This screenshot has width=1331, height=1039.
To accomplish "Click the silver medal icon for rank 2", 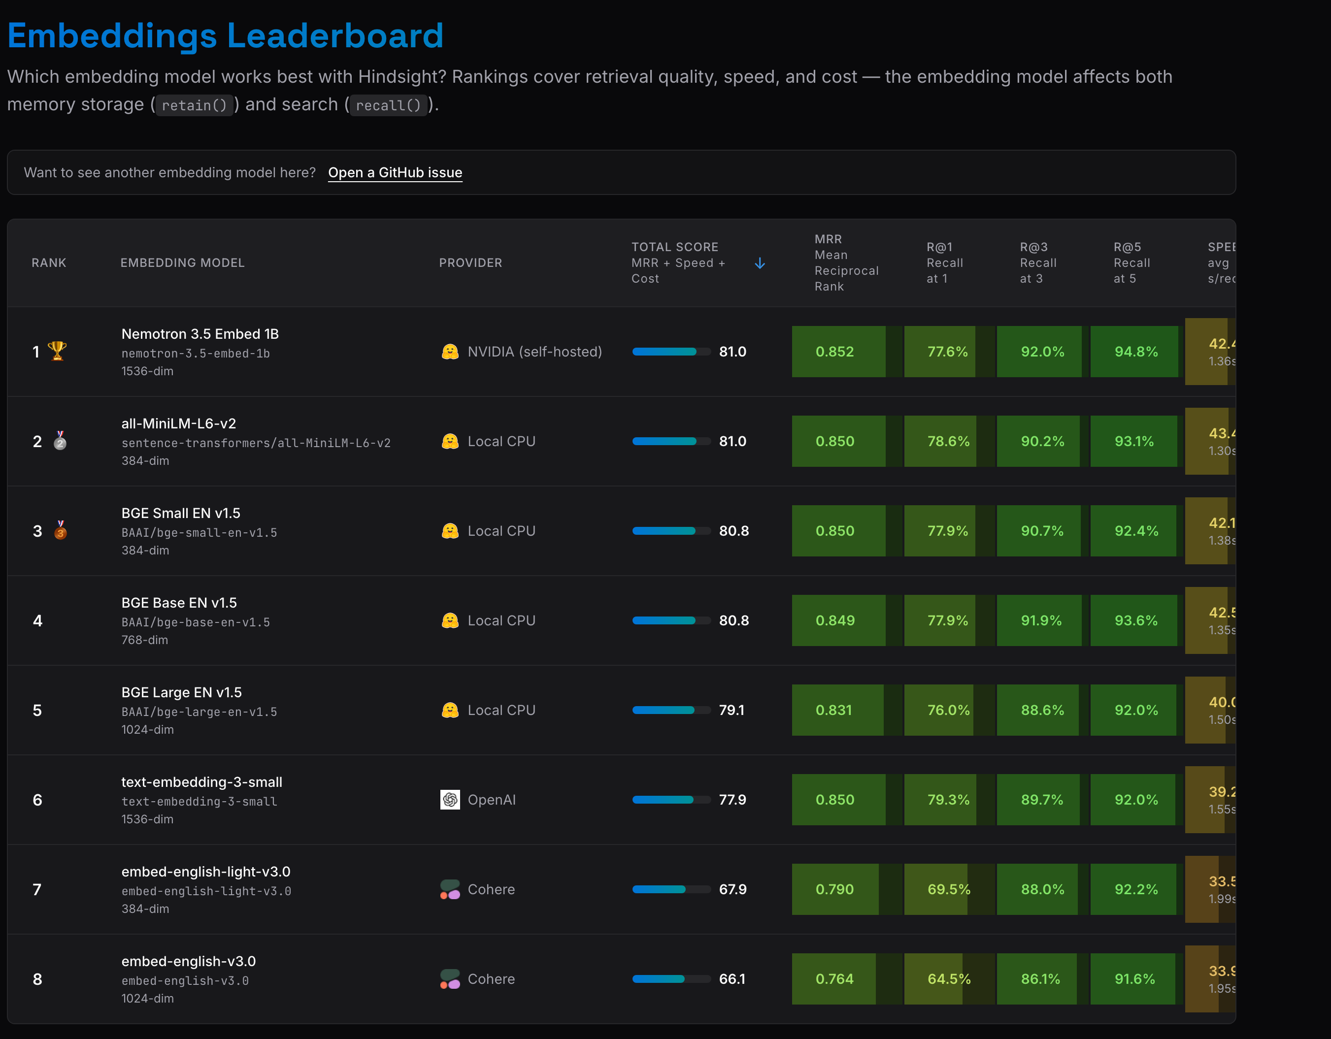I will [x=60, y=441].
